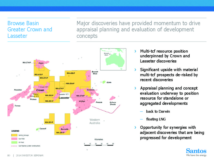Click the 'WA-502-P' permit label
Image resolution: width=214 pixels, height=161 pixels.
[x=49, y=96]
